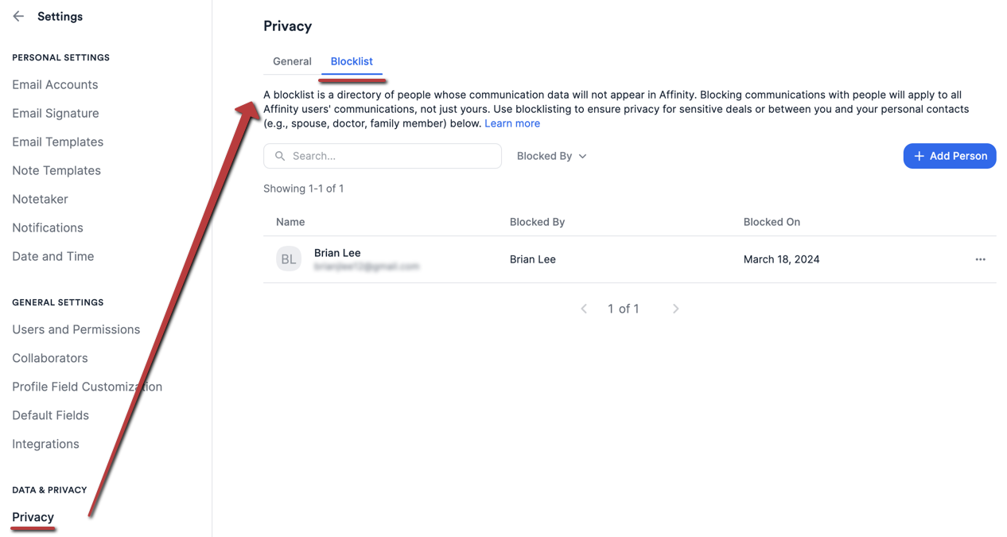Screen dimensions: 1007x537
Task: Click the previous page chevron below the list
Action: click(x=584, y=308)
